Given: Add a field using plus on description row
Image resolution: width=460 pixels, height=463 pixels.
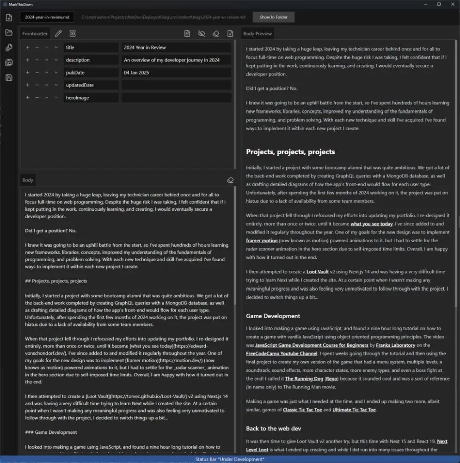Looking at the screenshot, I should tap(27, 60).
